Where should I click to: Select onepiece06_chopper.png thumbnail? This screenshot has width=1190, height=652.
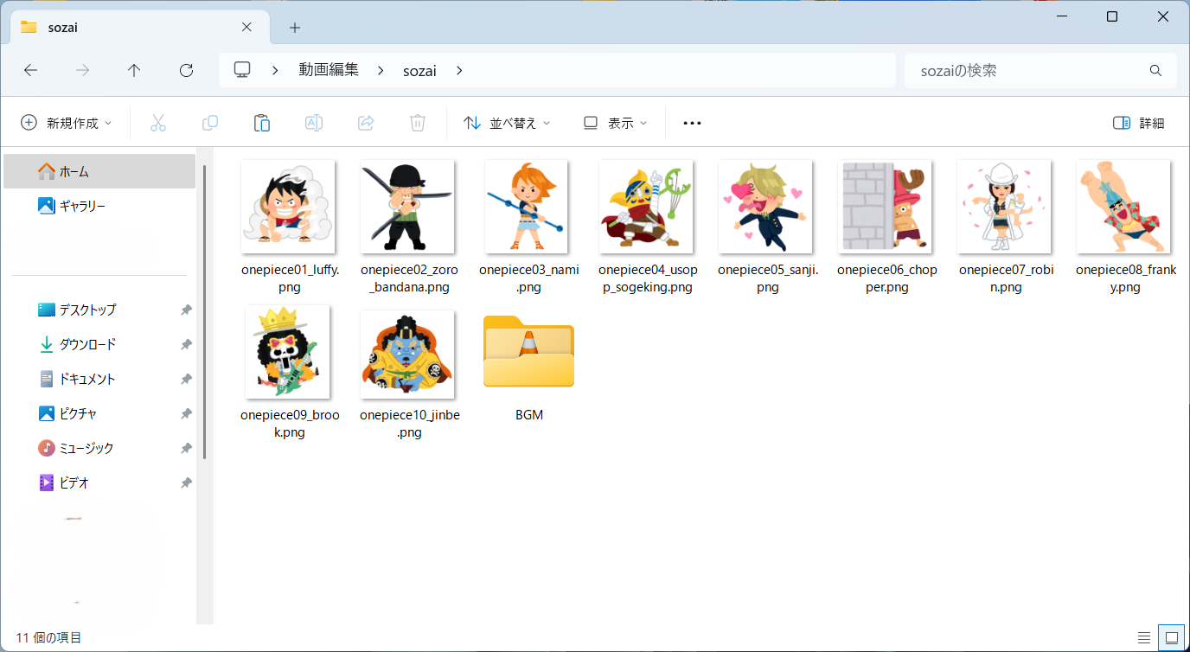(x=885, y=206)
